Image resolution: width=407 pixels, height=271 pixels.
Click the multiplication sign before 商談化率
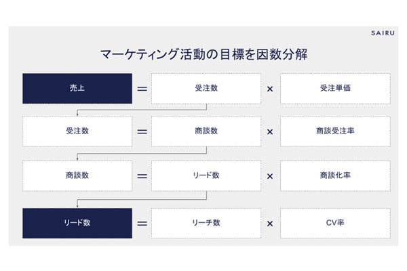[271, 175]
